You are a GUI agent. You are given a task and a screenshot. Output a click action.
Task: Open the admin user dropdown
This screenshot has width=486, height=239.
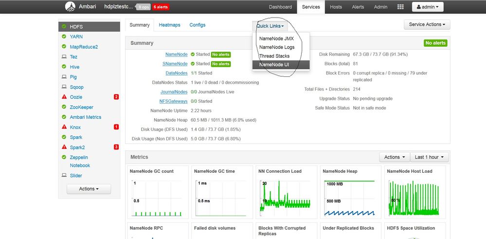428,7
